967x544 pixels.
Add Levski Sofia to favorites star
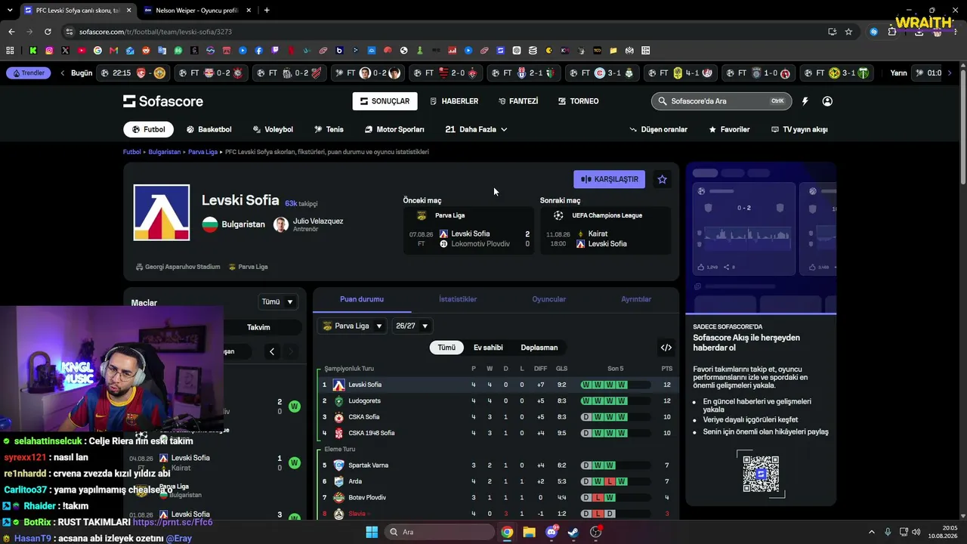(663, 179)
